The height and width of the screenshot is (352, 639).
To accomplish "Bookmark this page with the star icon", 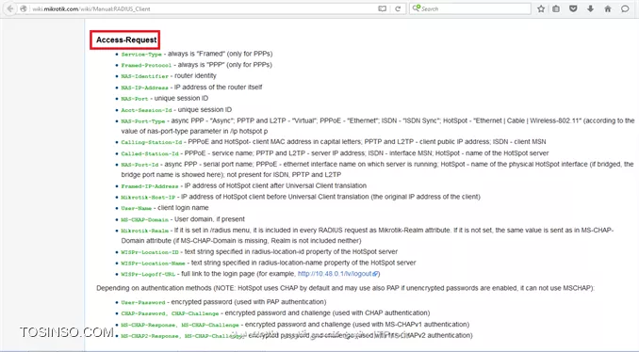I will click(541, 8).
